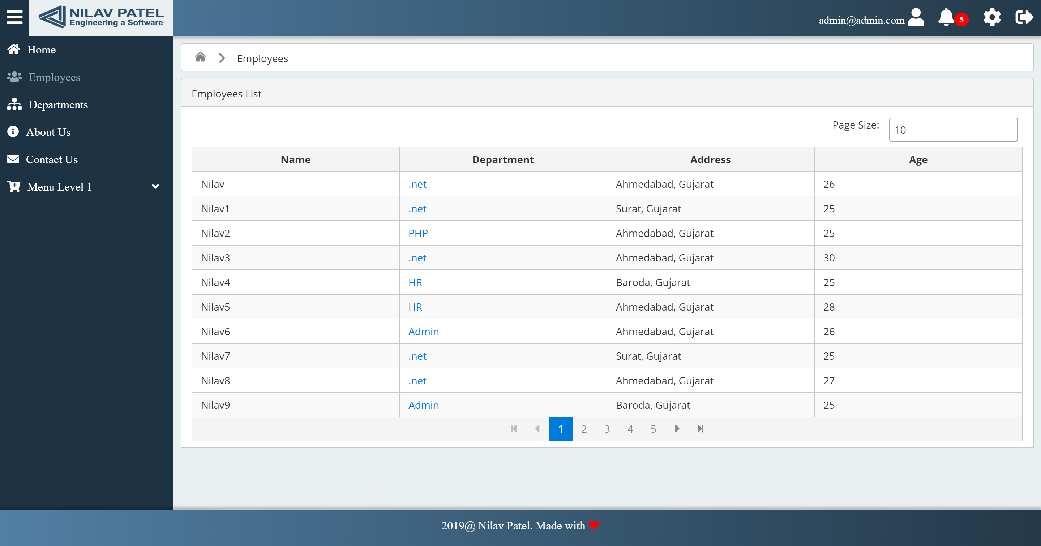Open the Employees sidebar menu item
The height and width of the screenshot is (546, 1041).
54,77
